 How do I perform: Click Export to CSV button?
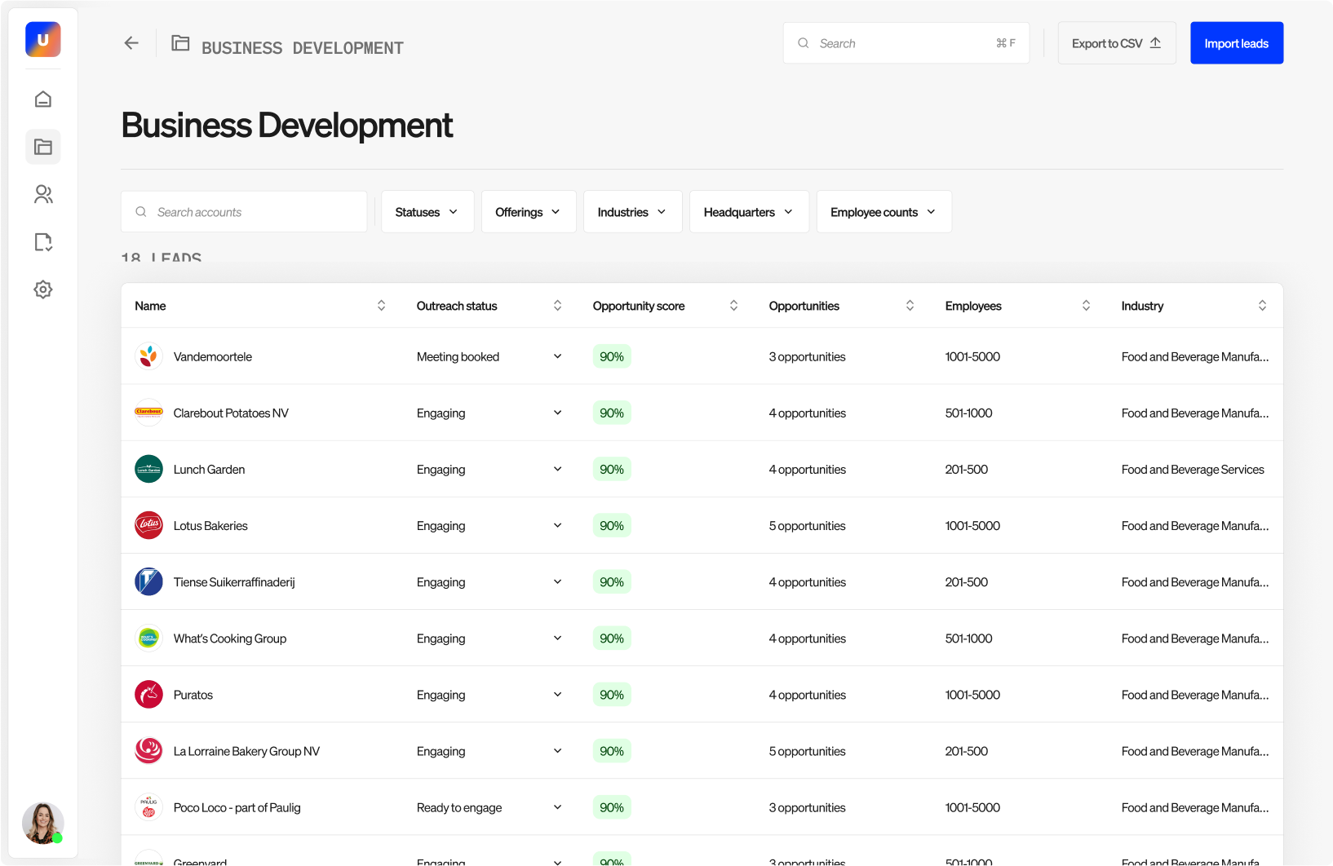coord(1117,43)
